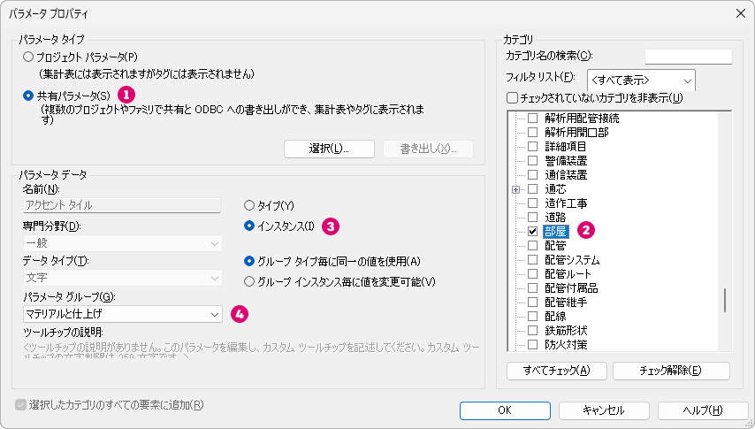The image size is (755, 429).
Task: Close the パラメータ プロパティ dialog
Action: [739, 13]
